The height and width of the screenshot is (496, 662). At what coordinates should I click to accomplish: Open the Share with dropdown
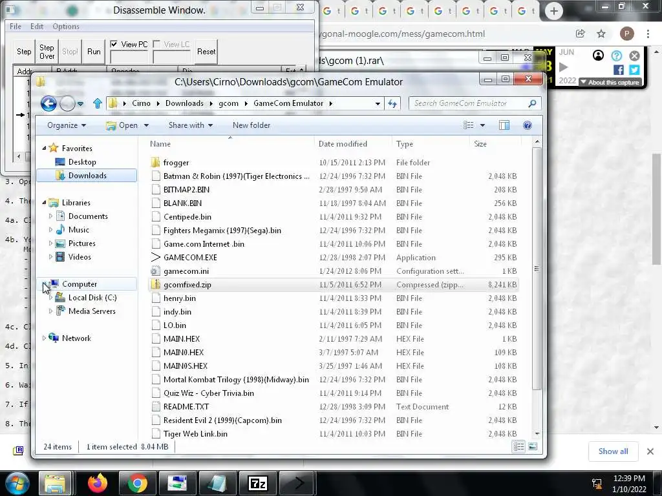pyautogui.click(x=191, y=125)
